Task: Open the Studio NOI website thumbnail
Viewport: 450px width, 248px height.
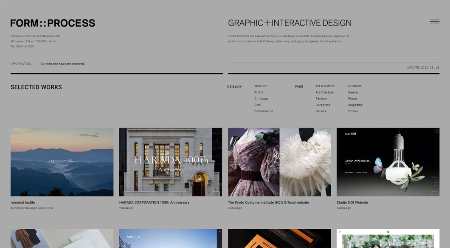Action: [x=388, y=162]
